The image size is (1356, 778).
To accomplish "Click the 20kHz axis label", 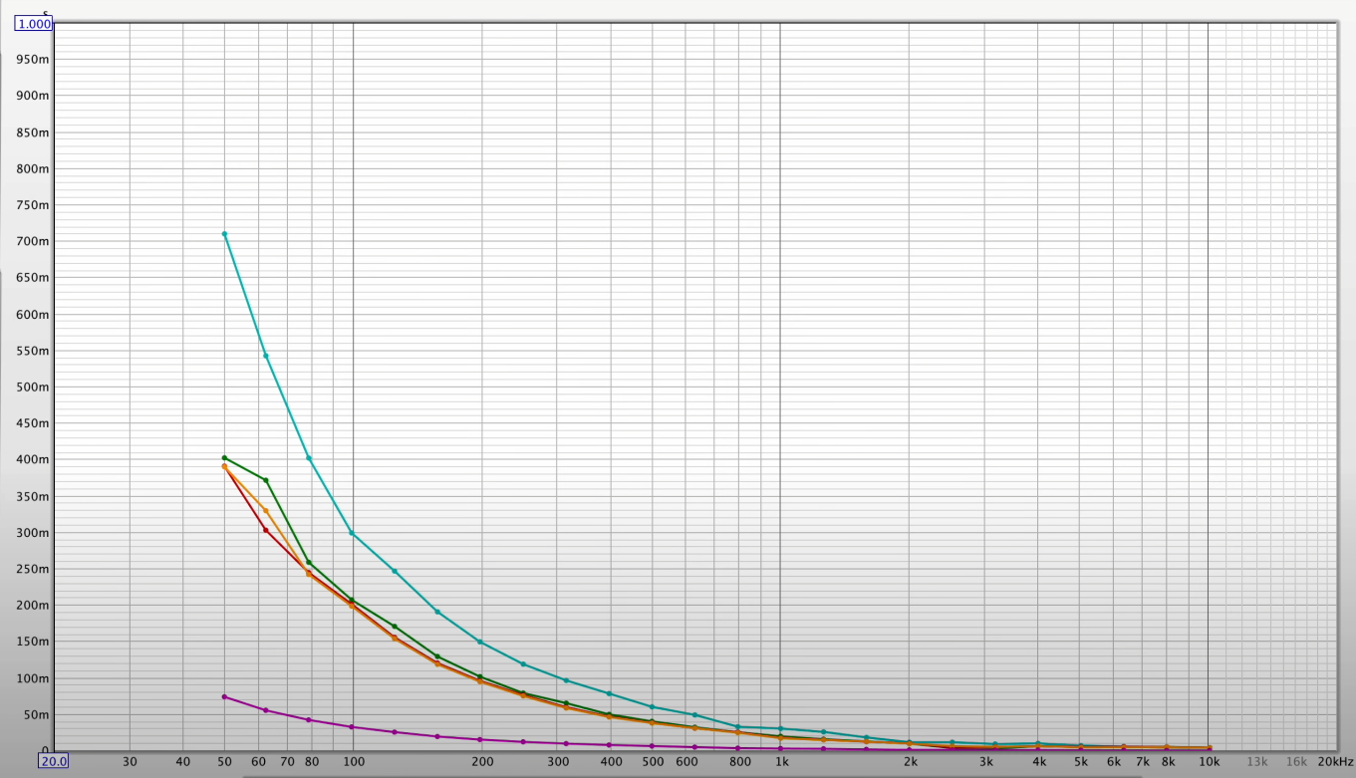I will (1335, 762).
